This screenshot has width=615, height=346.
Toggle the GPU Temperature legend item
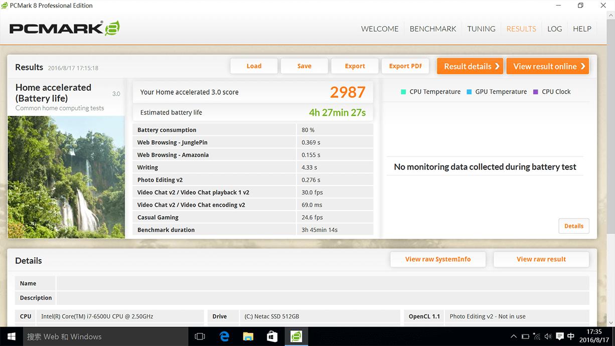point(496,92)
